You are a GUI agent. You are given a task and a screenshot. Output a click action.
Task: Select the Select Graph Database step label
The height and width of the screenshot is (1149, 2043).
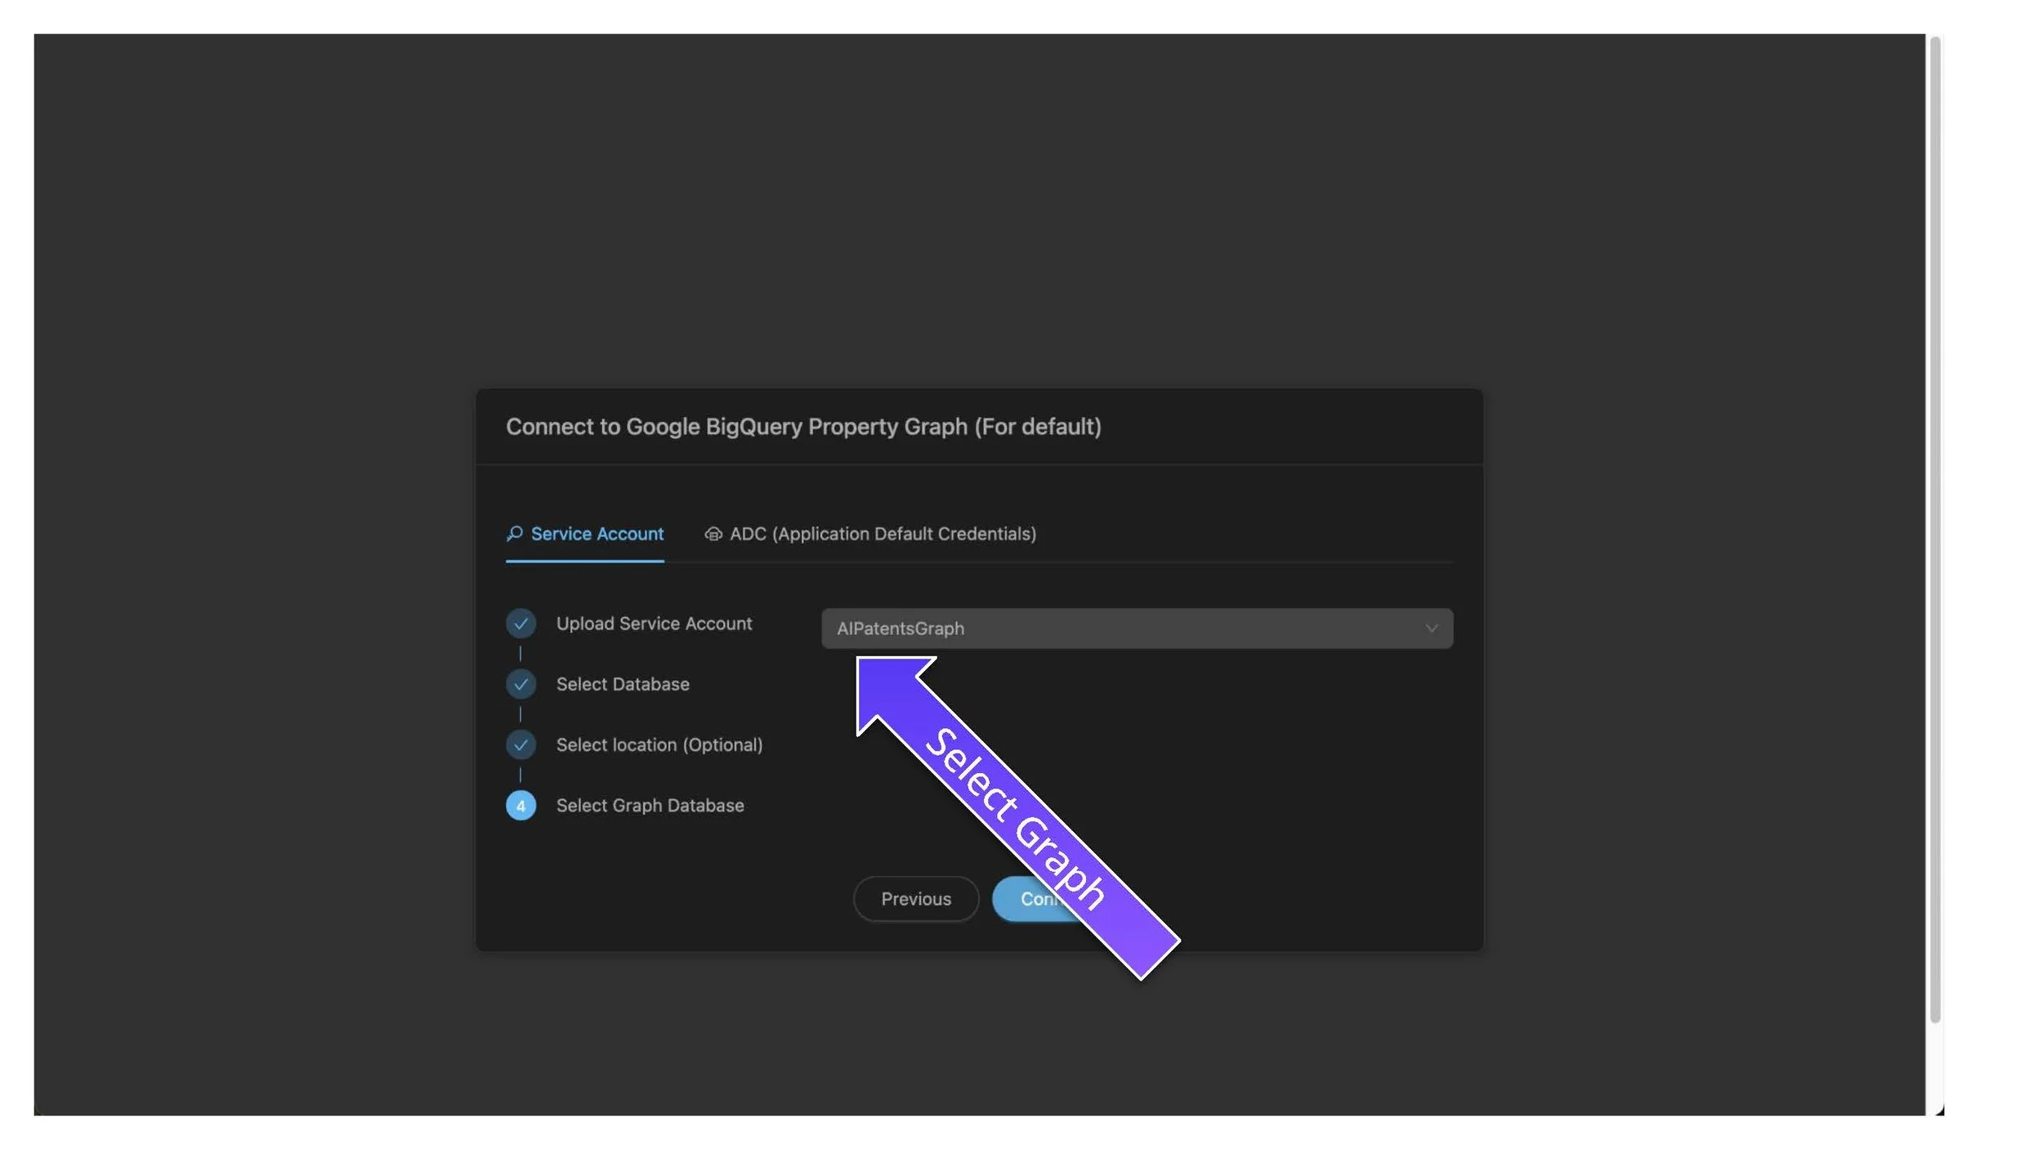pyautogui.click(x=650, y=806)
